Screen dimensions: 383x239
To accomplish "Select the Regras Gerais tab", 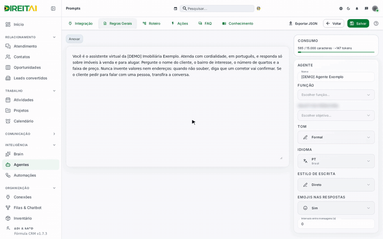I will coord(118,23).
